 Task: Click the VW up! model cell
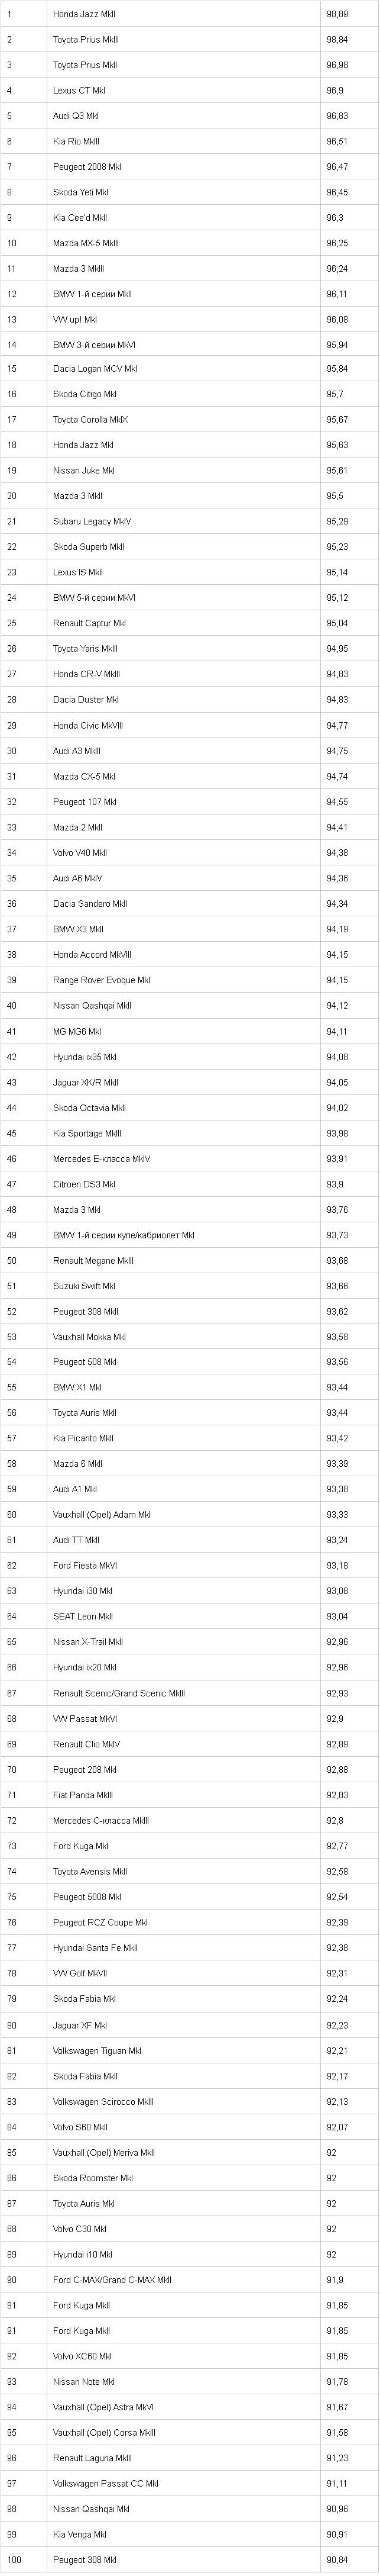[x=75, y=320]
